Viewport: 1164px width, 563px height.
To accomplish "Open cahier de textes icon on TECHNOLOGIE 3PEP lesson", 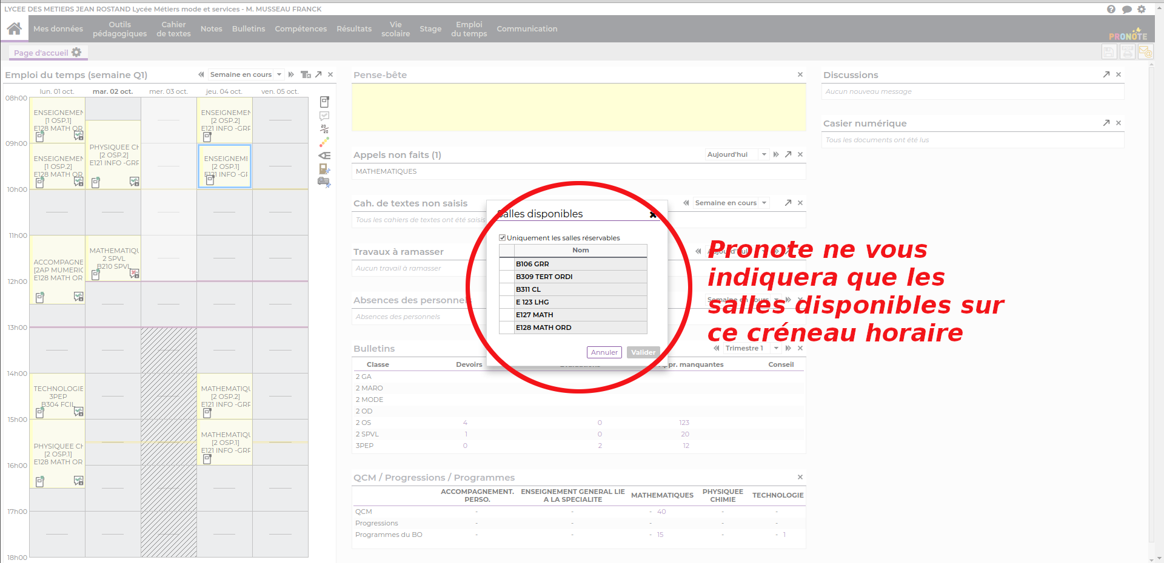I will pos(40,412).
